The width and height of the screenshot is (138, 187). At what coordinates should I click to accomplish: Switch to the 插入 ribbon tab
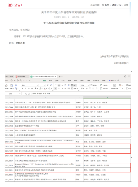point(51,81)
